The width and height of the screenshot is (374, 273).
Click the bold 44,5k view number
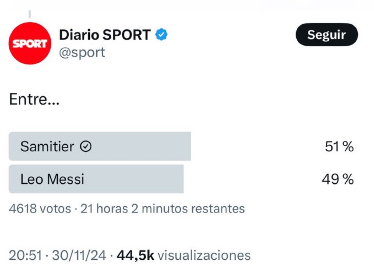136,255
